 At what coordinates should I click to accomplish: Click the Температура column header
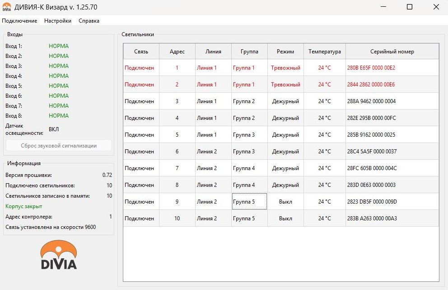324,52
